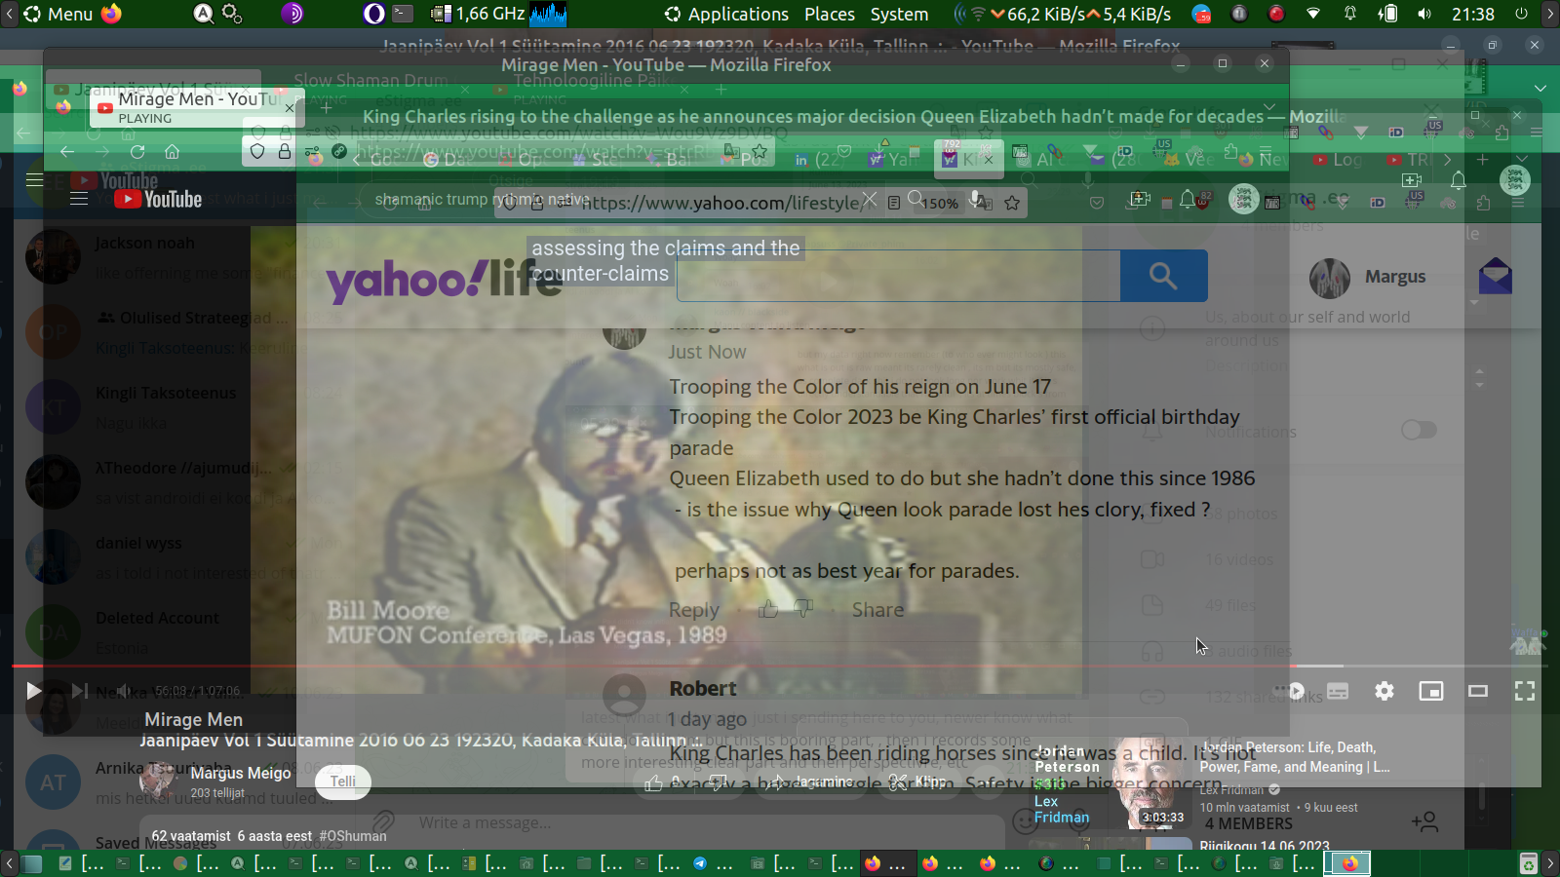Reply to Margus' Trooping the Color comment
The image size is (1560, 877).
(693, 610)
